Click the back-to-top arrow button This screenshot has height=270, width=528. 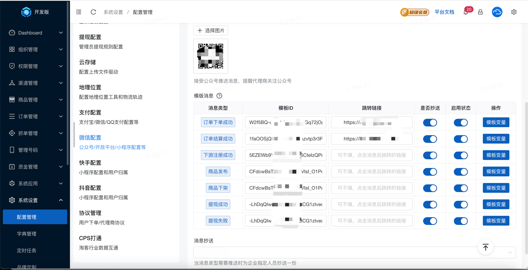tap(485, 247)
